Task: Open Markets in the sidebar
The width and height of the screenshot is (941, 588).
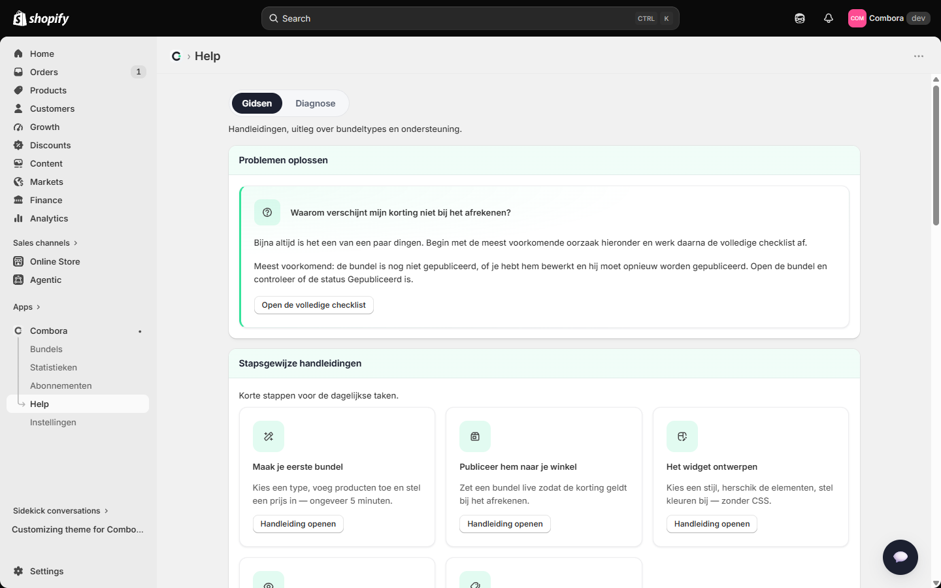Action: pos(78,182)
